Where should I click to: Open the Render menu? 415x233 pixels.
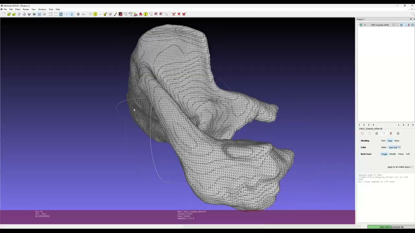pyautogui.click(x=26, y=9)
